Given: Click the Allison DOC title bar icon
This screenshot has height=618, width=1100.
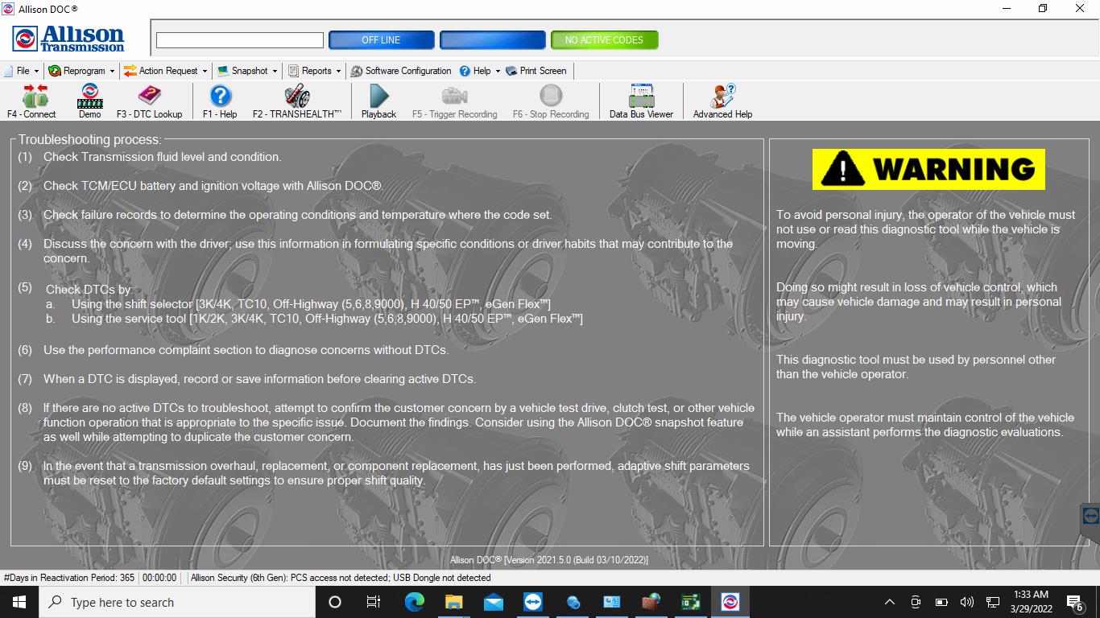Looking at the screenshot, I should [8, 9].
